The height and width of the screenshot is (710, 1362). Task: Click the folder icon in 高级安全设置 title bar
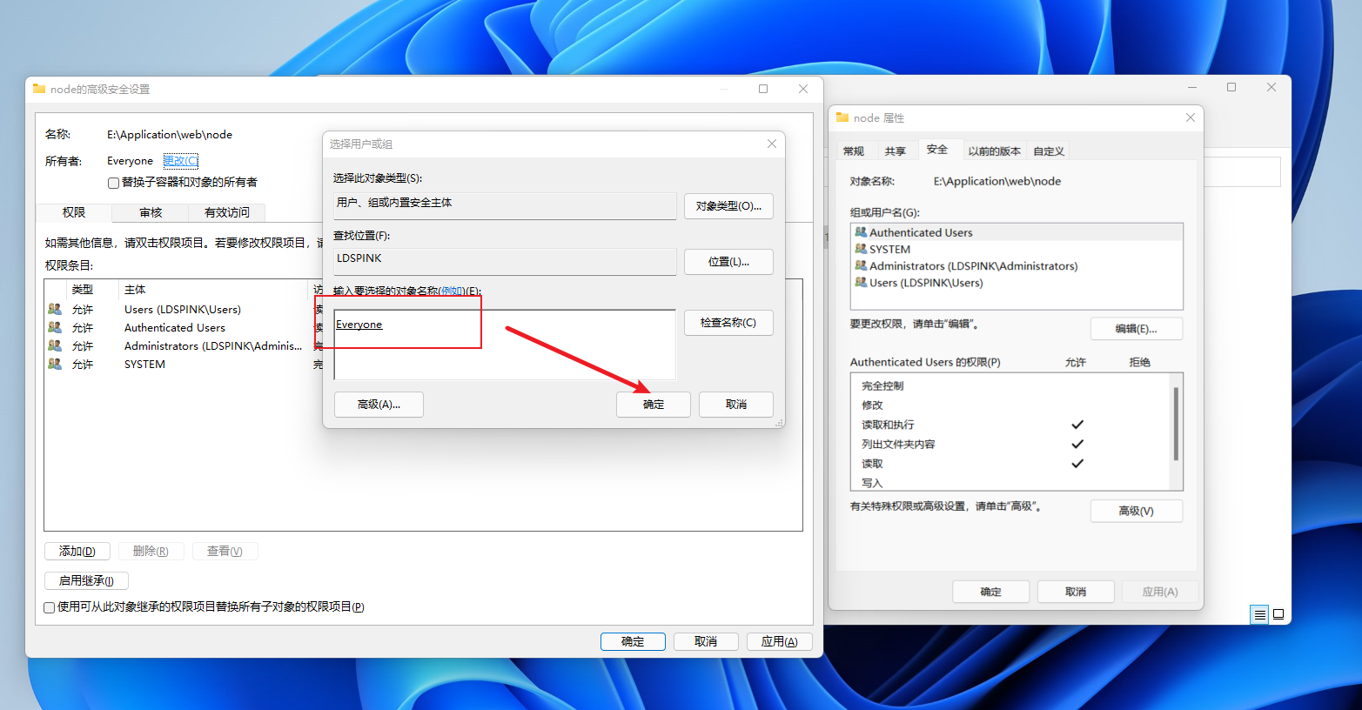click(x=38, y=88)
